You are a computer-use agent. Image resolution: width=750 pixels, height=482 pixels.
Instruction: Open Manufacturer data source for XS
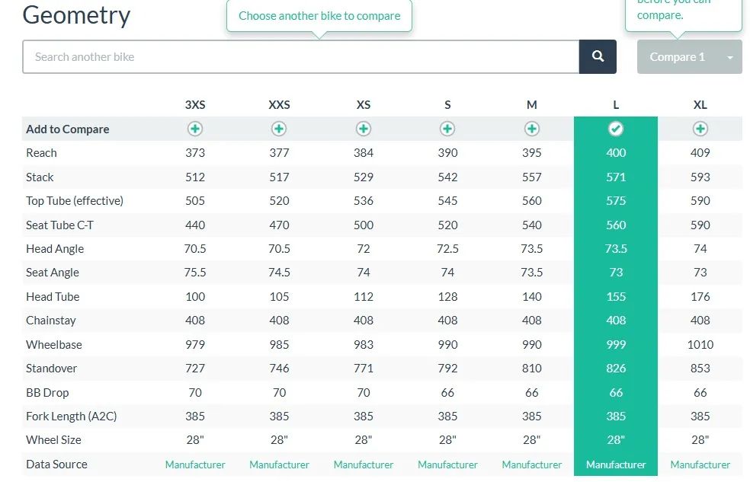coord(364,464)
